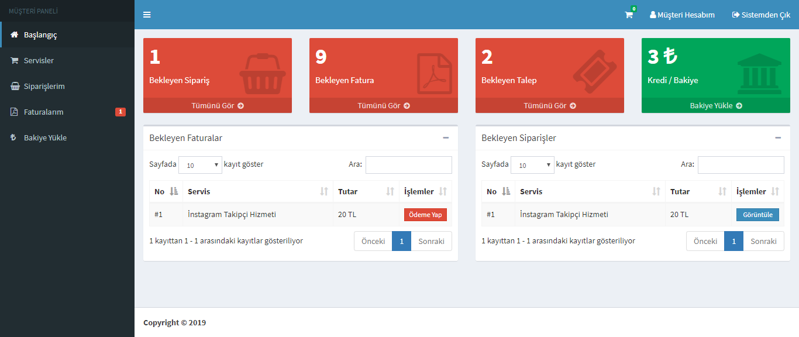This screenshot has width=799, height=337.
Task: Select page 1 in Bekleyen Faturalar pagination
Action: pyautogui.click(x=401, y=241)
